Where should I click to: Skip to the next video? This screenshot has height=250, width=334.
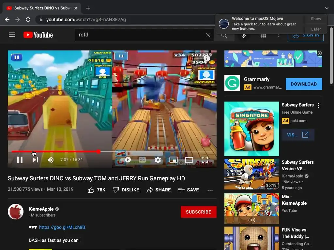[35, 160]
